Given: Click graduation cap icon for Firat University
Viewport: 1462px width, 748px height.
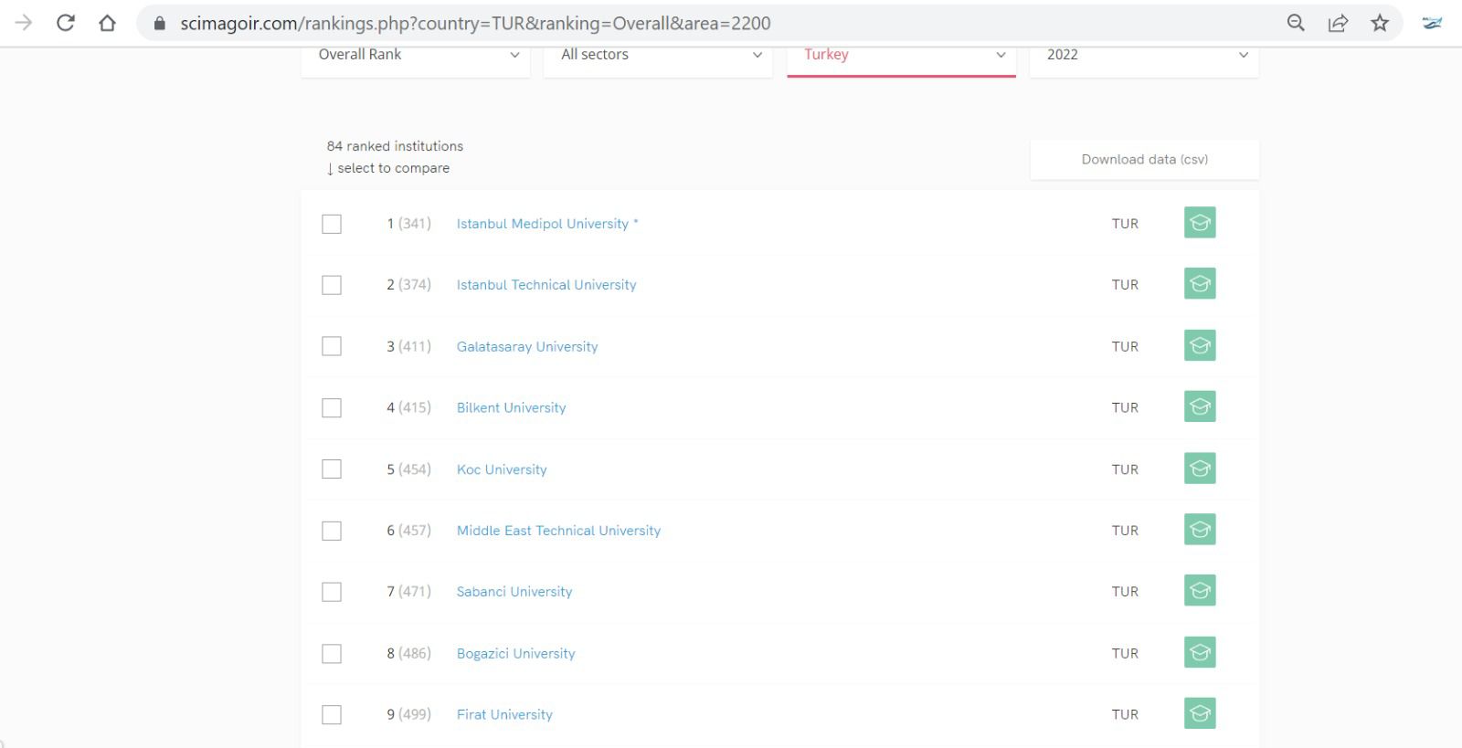Looking at the screenshot, I should pos(1200,713).
